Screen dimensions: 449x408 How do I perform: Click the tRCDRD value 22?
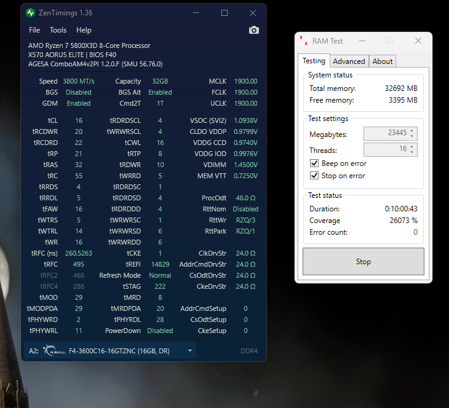pyautogui.click(x=79, y=143)
